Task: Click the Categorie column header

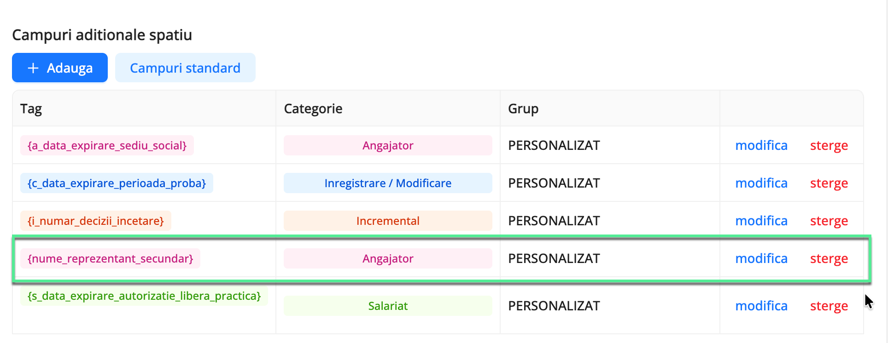Action: point(313,109)
